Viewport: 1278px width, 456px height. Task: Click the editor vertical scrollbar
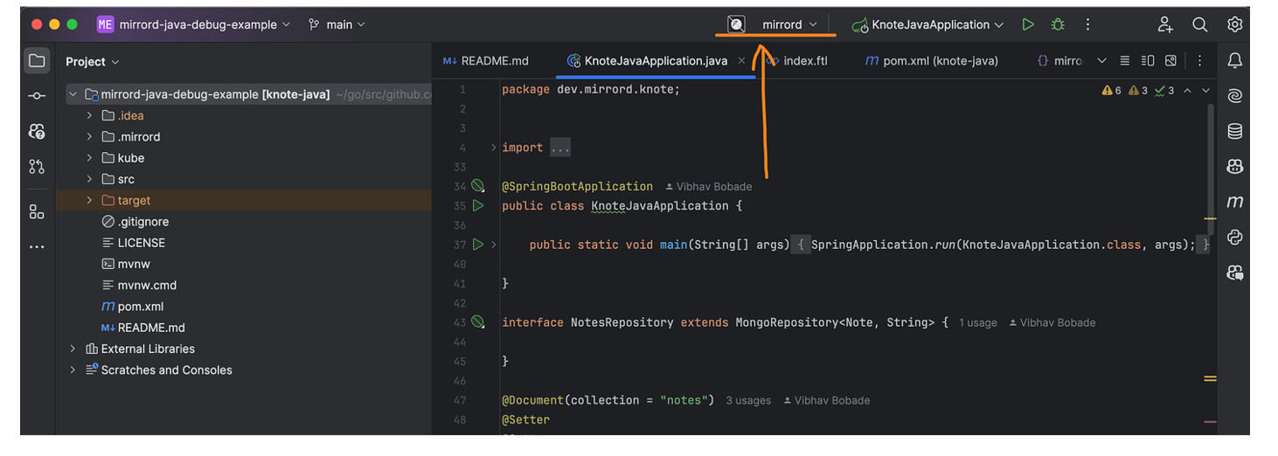[x=1210, y=175]
